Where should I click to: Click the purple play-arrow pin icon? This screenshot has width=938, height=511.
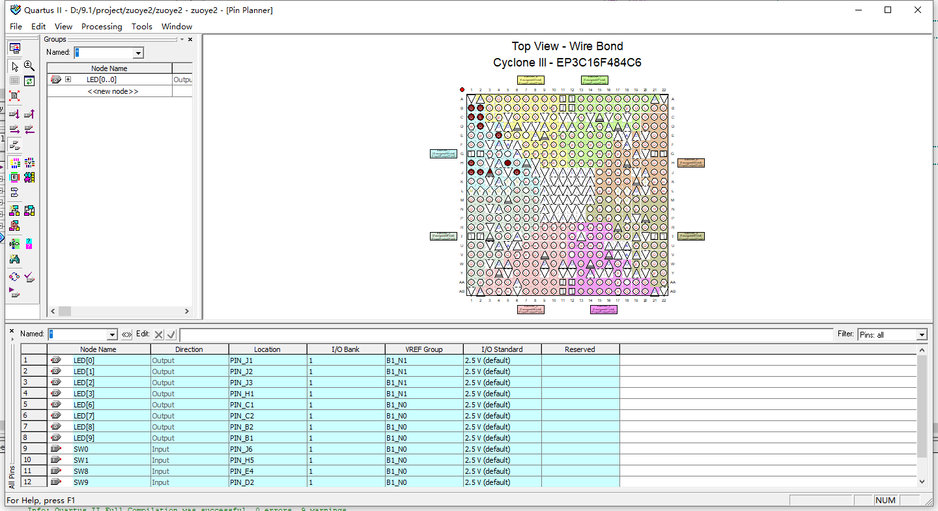pos(14,293)
